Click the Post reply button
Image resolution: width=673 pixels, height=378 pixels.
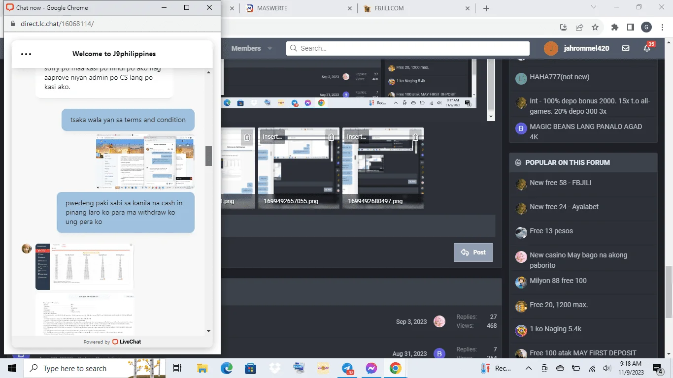(x=473, y=252)
